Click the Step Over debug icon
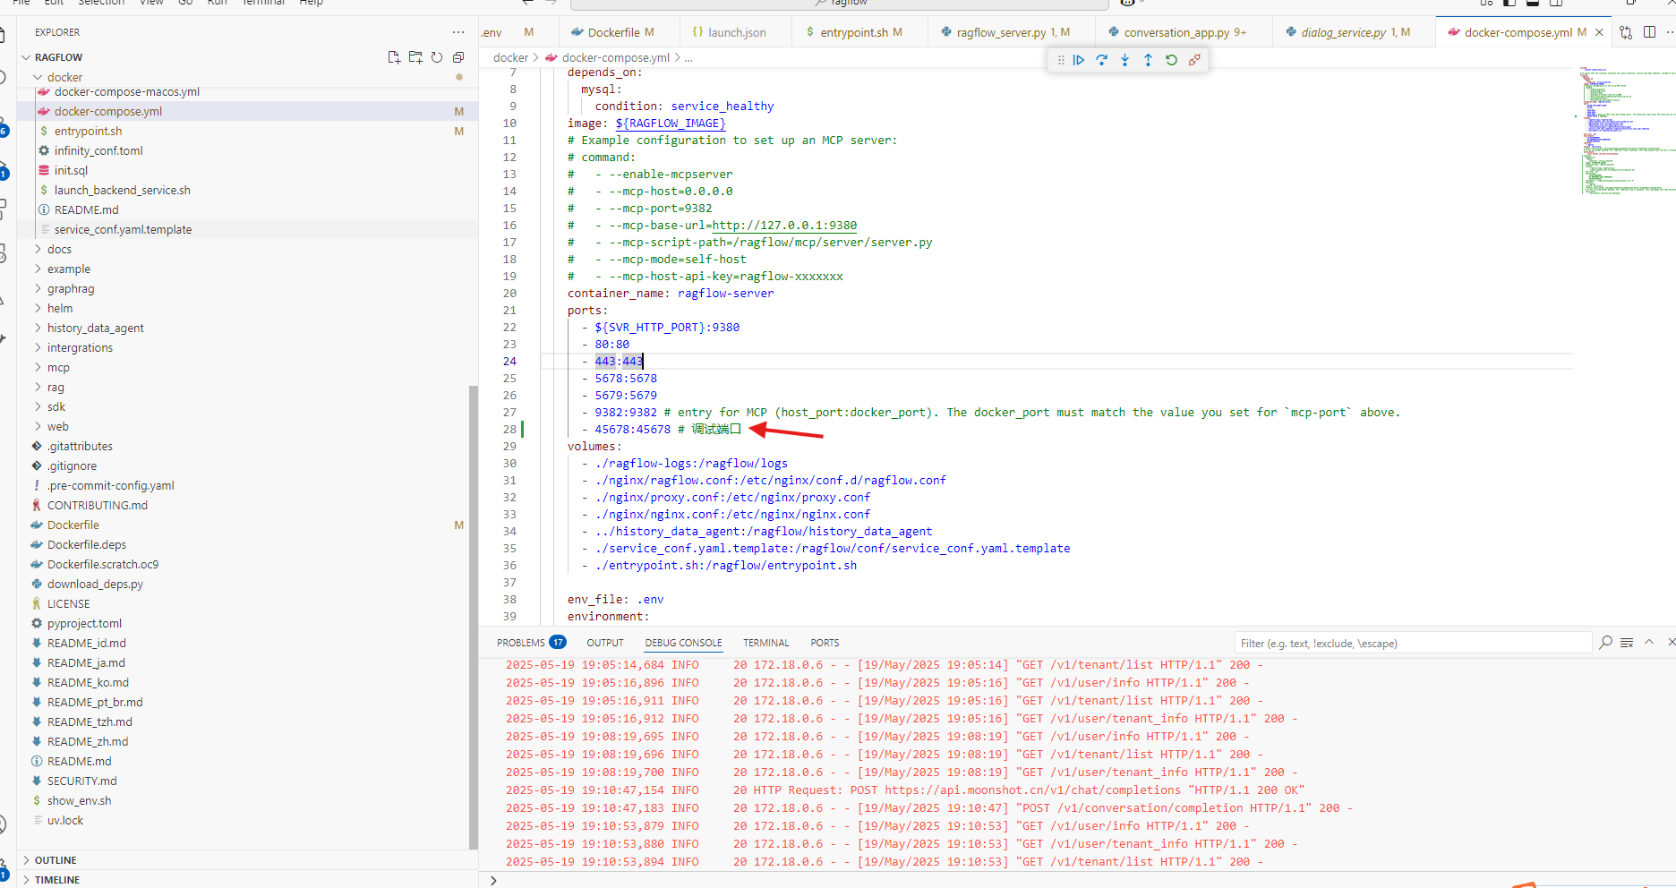This screenshot has width=1676, height=888. (x=1102, y=60)
